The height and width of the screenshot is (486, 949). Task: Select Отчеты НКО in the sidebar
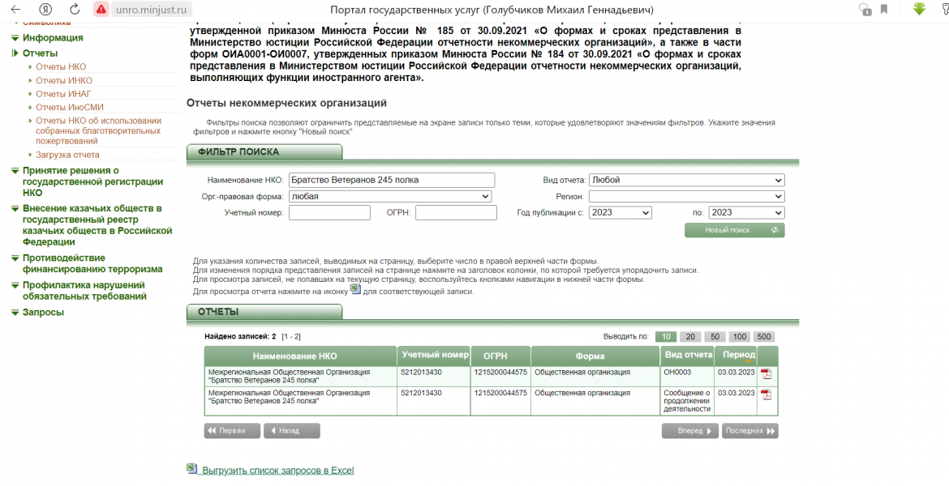click(61, 67)
